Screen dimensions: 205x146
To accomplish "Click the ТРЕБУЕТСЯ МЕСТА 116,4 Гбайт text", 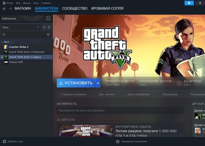I will (x=120, y=83).
